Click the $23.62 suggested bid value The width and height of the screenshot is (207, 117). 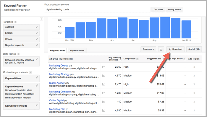pyautogui.click(x=160, y=84)
